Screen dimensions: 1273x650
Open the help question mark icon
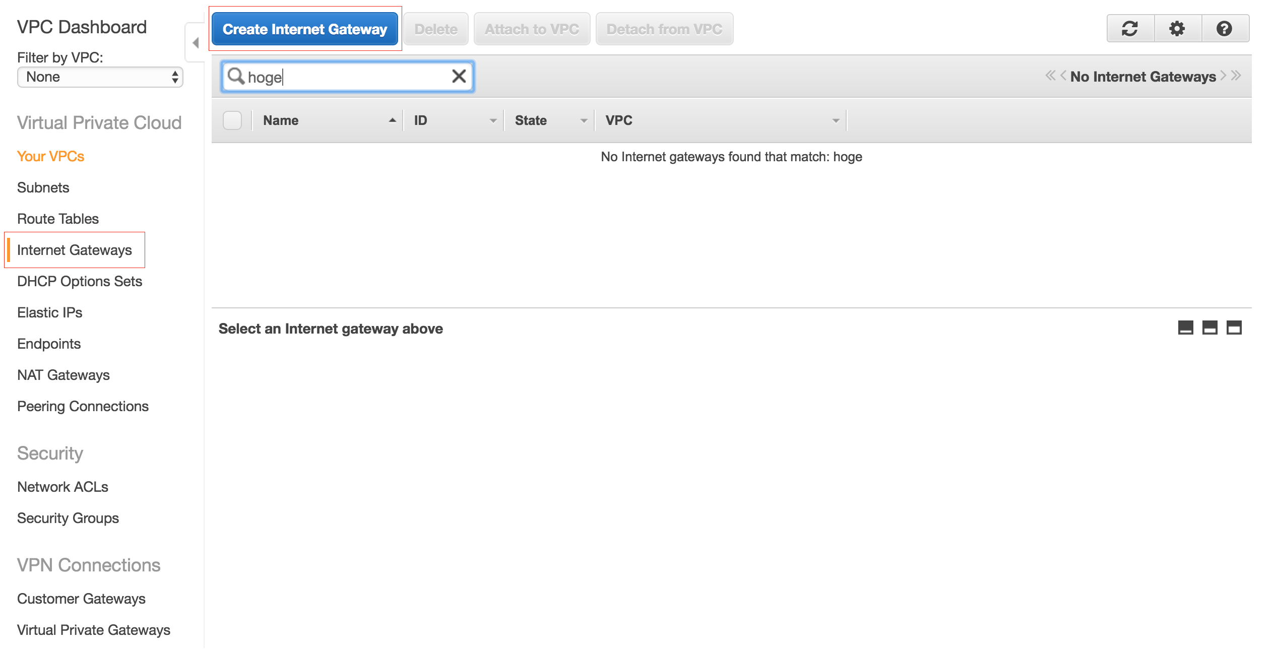click(x=1224, y=29)
